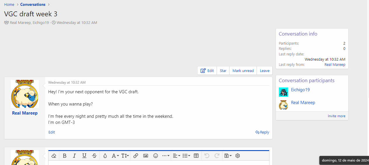Click the insert table icon
The image size is (369, 165).
click(196, 156)
